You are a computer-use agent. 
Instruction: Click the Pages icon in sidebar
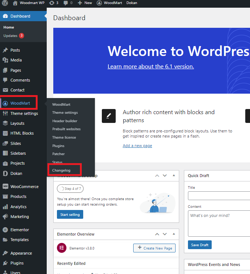click(5, 70)
